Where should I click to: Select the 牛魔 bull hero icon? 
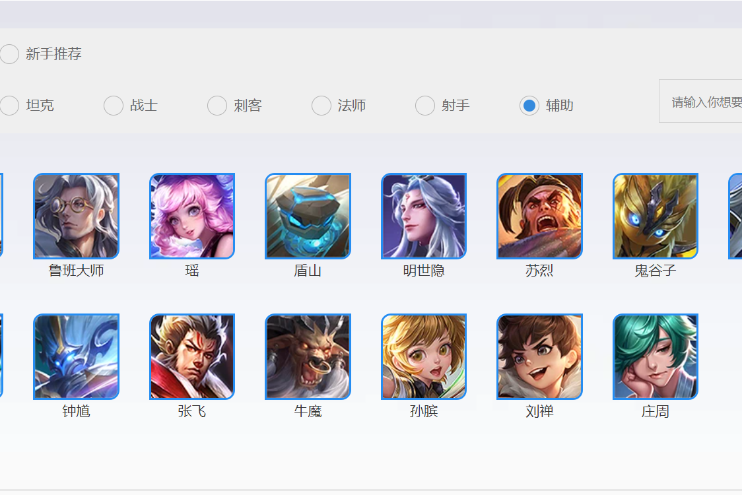[x=308, y=357]
